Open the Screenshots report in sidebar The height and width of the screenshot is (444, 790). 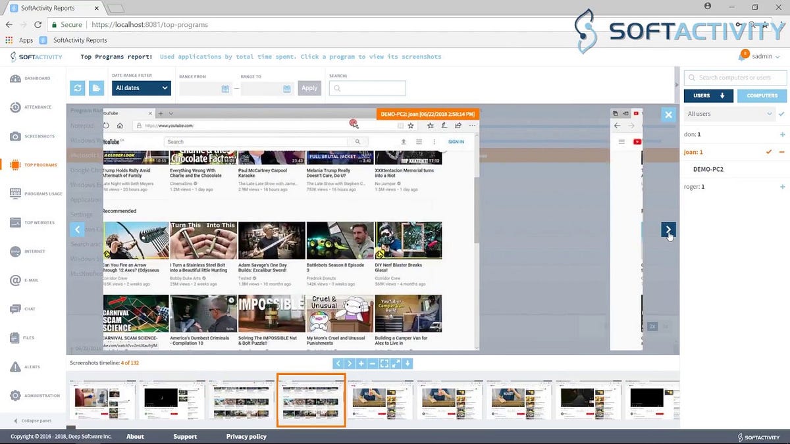click(x=34, y=136)
